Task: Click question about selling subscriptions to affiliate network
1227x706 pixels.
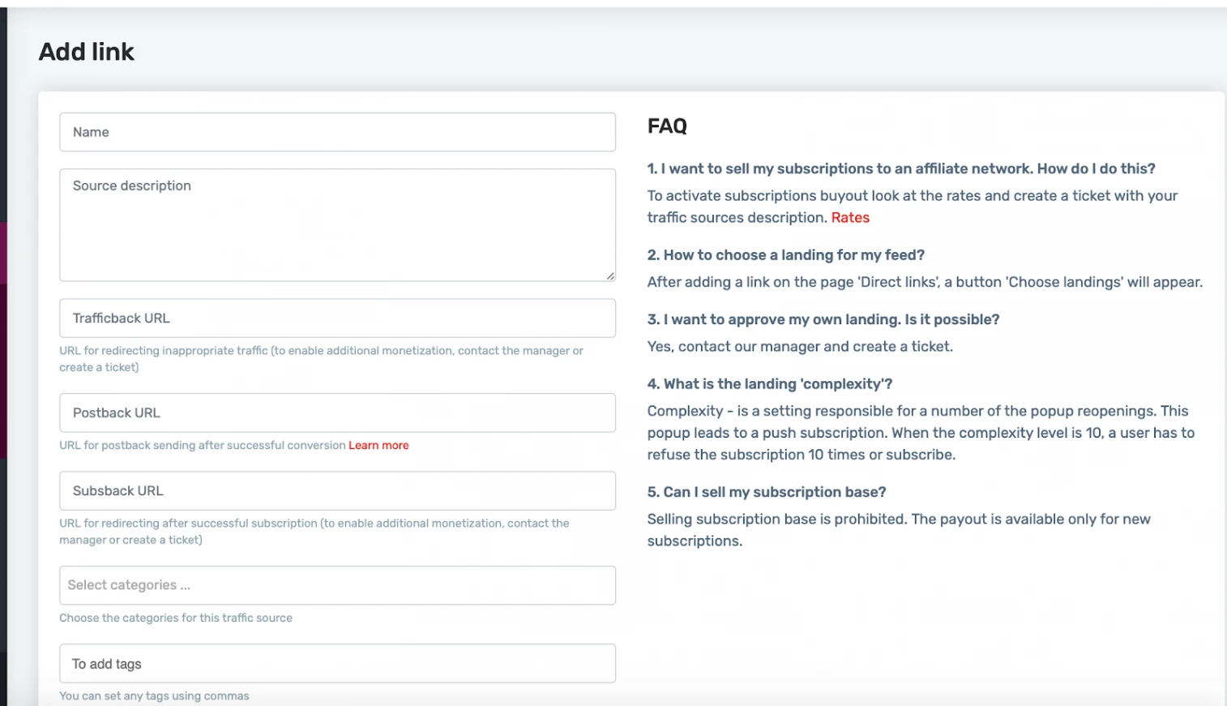Action: click(900, 169)
